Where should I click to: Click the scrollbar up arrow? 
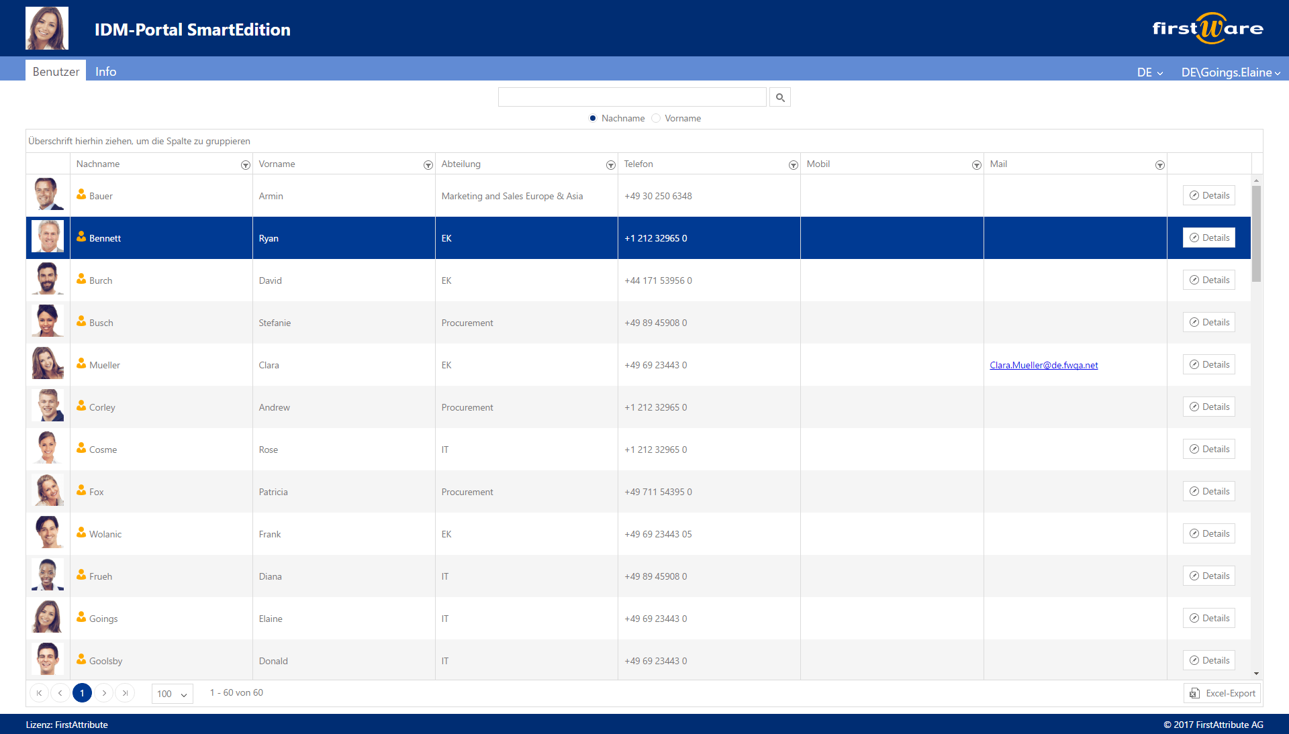[1256, 180]
